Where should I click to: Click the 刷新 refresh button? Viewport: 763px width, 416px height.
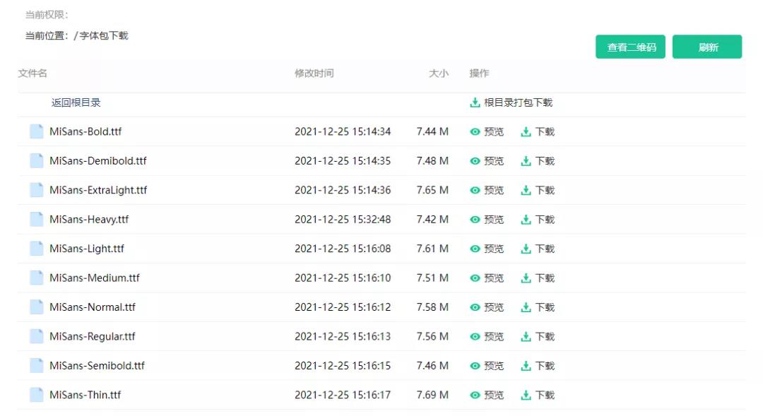tap(707, 47)
